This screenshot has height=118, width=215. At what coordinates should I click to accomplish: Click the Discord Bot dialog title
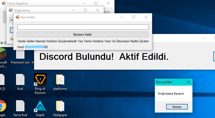point(164,82)
